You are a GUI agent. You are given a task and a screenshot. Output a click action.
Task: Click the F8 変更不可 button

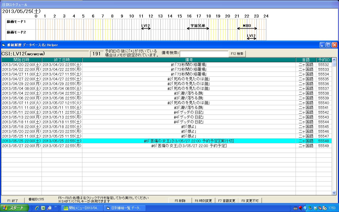pos(250,201)
